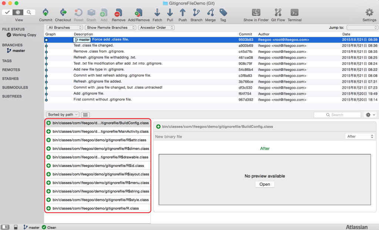Click Clean status in bottom bar
The height and width of the screenshot is (230, 379).
pyautogui.click(x=49, y=227)
